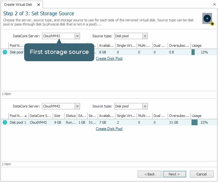
Task: Click the 12% usage bar in top list
Action: click(x=193, y=52)
